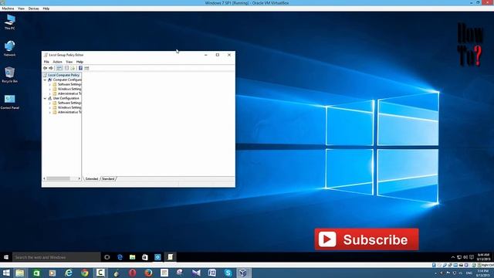Open Help via the blue toolbar icon
494x278 pixels.
point(80,68)
